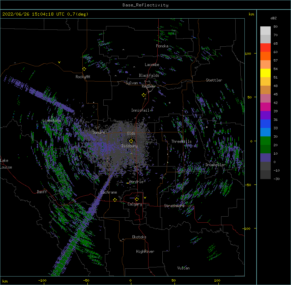
Task: Click the ThreeHills city label
Action: (181, 141)
